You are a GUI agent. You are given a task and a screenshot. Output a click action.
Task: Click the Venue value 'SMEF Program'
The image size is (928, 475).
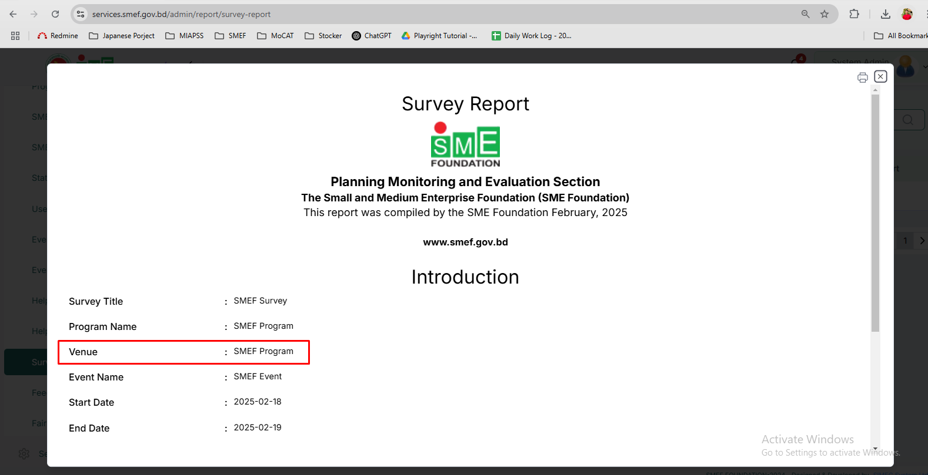coord(263,351)
